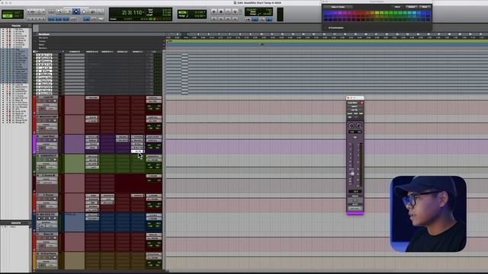Click the Stop transport button
Screen dimensions: 488x274
(221, 11)
